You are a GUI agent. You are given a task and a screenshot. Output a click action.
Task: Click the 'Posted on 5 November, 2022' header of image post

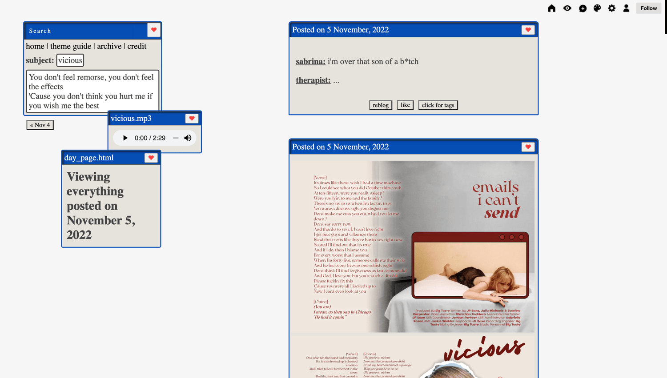click(341, 147)
